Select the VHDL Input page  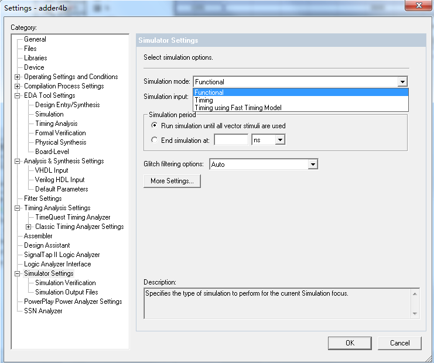[52, 170]
